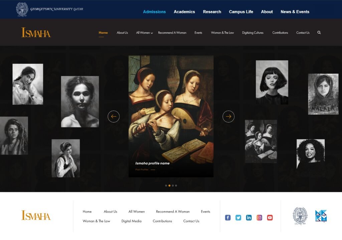
Task: Open Recommend A Woman in header navigation
Action: pos(172,33)
